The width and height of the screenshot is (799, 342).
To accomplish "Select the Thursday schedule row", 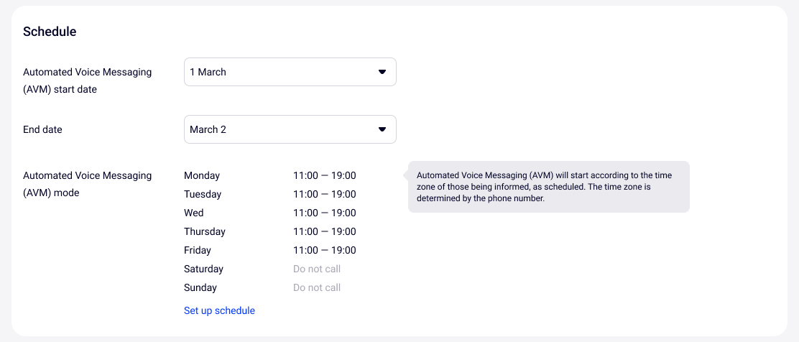I will (205, 231).
